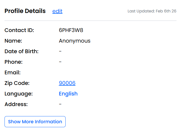The height and width of the screenshot is (137, 181).
Task: Click the edit link beside Profile Details
Action: pyautogui.click(x=57, y=11)
